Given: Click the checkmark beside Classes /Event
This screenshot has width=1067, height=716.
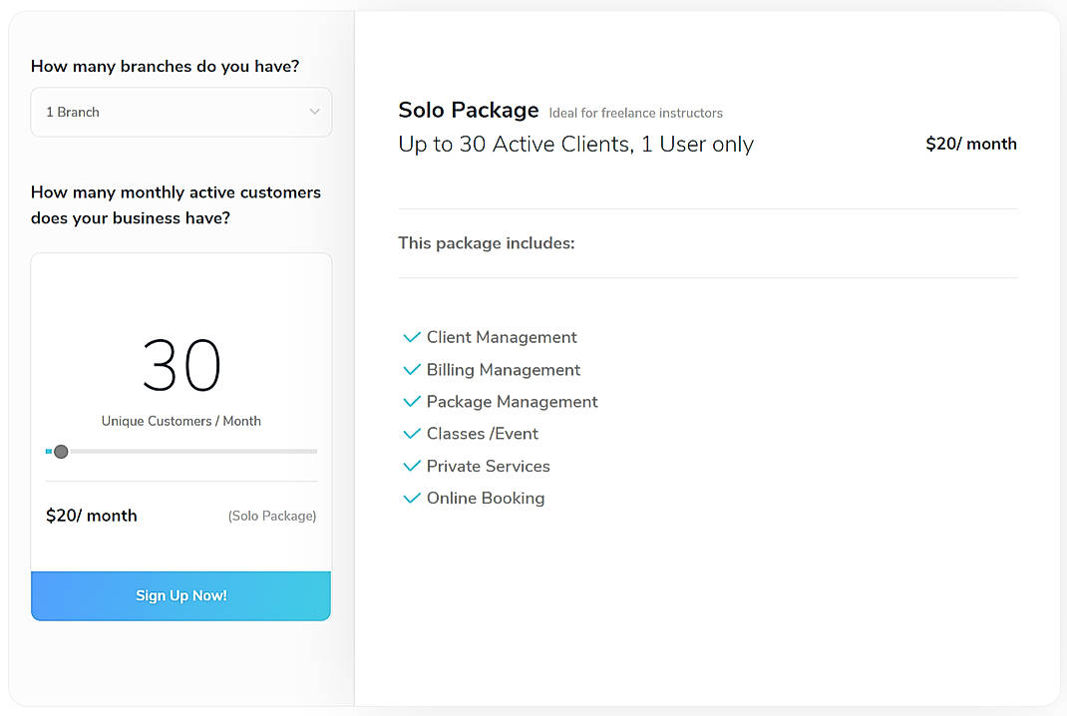Looking at the screenshot, I should [x=412, y=433].
